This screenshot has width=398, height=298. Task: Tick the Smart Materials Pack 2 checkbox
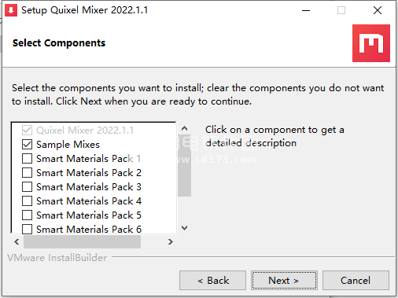28,173
